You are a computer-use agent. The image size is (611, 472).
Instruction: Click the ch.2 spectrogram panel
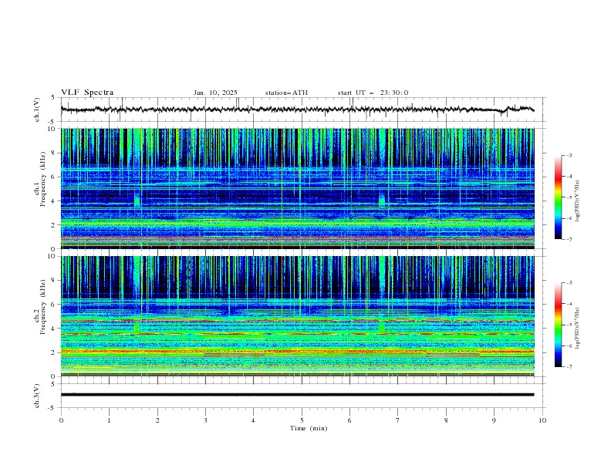point(297,316)
